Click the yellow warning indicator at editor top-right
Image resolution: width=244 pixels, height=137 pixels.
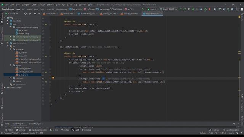point(239,17)
